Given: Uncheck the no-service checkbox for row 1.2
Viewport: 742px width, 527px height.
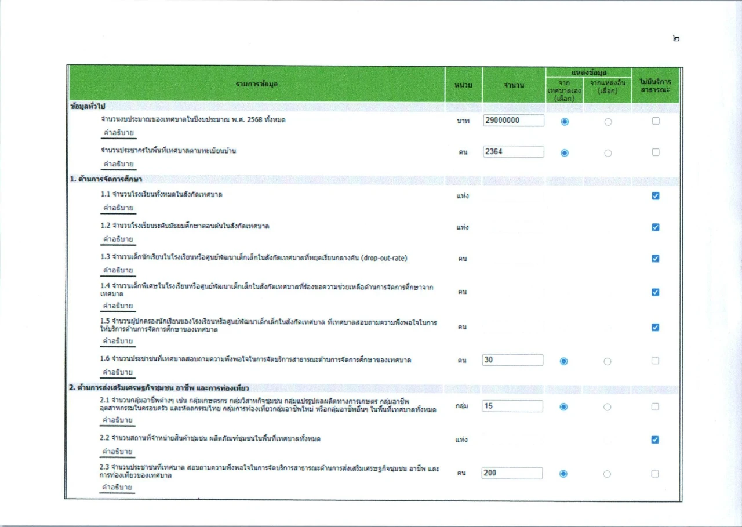Looking at the screenshot, I should [x=656, y=227].
